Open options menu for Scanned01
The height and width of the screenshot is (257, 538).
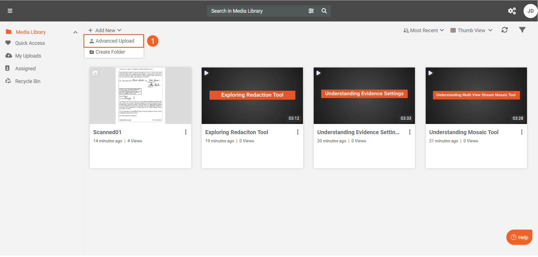tap(186, 132)
